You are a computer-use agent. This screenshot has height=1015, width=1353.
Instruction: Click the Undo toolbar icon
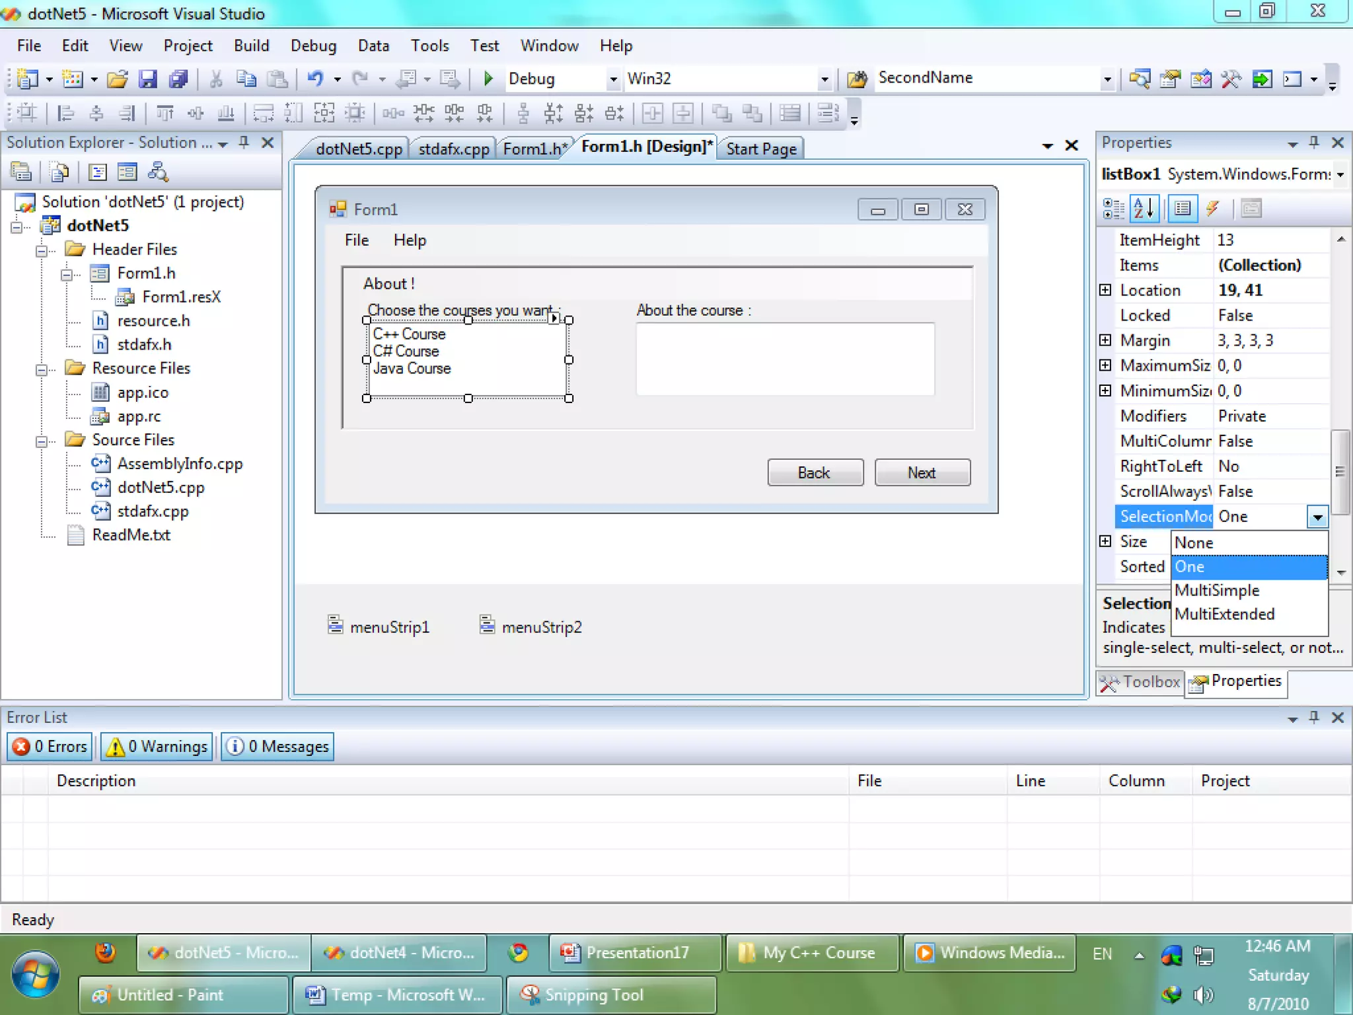[x=315, y=79]
